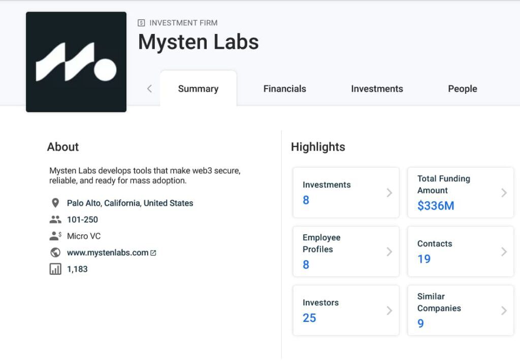Click the Mysten Labs logo thumbnail

(x=76, y=62)
